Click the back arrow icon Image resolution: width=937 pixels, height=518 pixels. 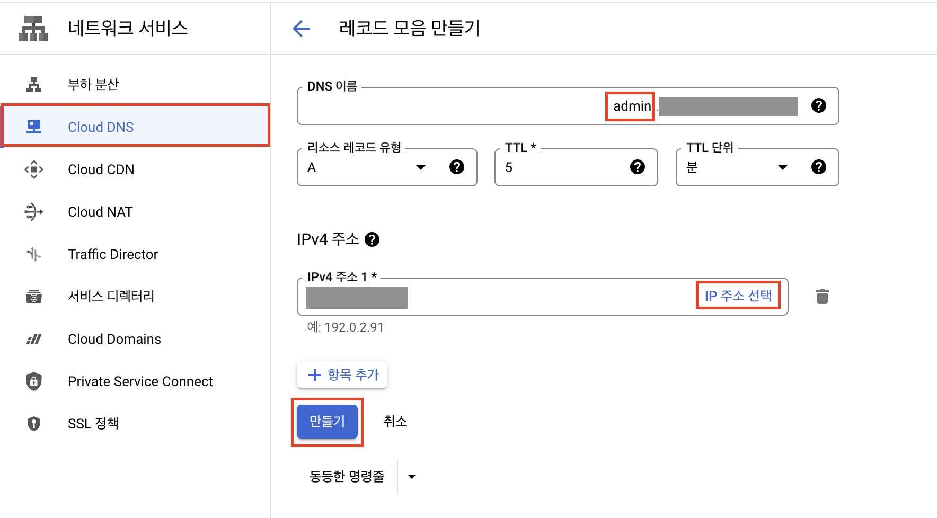coord(301,29)
